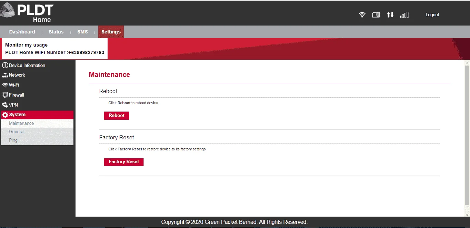Image resolution: width=470 pixels, height=228 pixels.
Task: Click the Reboot section heading
Action: pos(108,91)
